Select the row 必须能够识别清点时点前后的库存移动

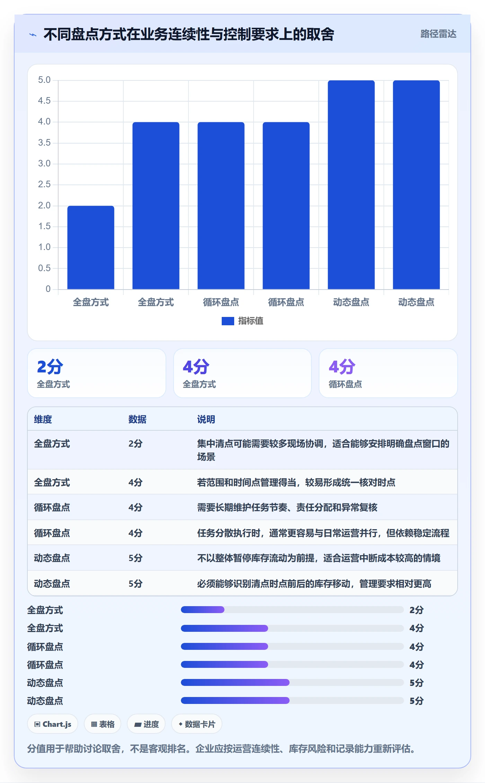pos(242,583)
